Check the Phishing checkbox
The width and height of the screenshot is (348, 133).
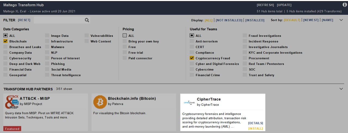coord(47,64)
